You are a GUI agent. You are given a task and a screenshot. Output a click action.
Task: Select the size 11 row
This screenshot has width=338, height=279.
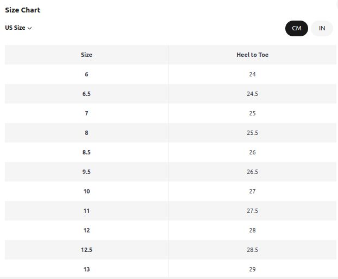click(x=171, y=211)
